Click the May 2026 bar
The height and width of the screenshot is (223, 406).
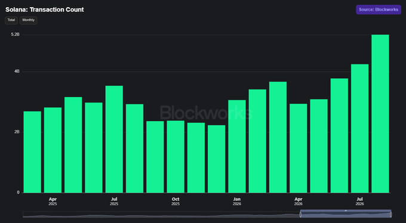tap(319, 146)
